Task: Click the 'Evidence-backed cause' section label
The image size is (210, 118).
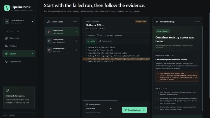Action: [x=165, y=56]
